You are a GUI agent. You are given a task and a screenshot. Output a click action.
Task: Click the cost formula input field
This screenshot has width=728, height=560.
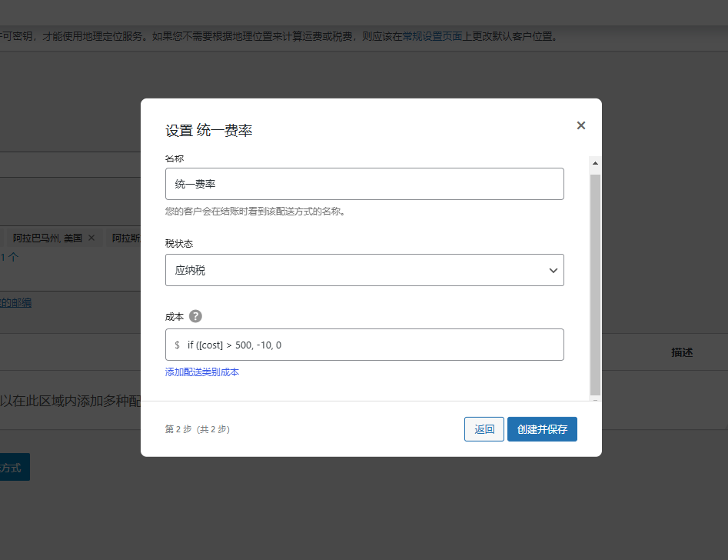(369, 344)
